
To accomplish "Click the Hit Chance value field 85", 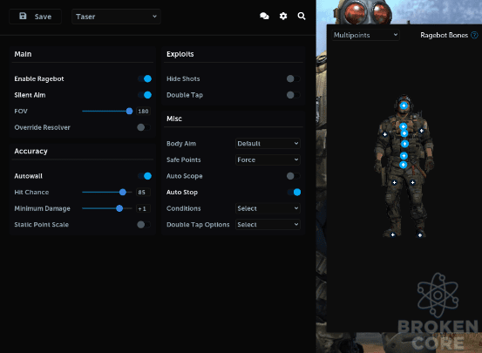I will (143, 192).
